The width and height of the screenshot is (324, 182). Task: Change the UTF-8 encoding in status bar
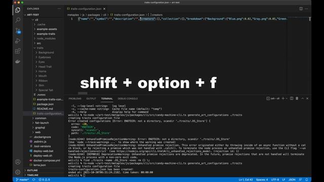pos(275,180)
